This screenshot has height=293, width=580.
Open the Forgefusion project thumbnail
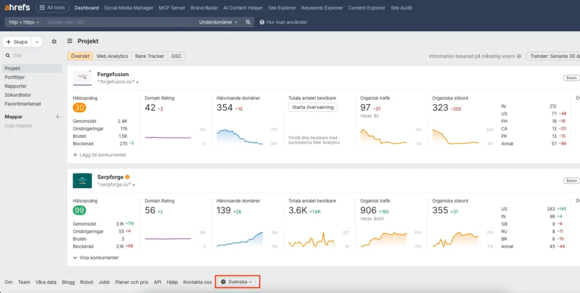pos(82,78)
